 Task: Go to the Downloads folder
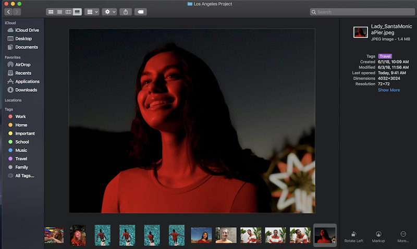pyautogui.click(x=26, y=90)
